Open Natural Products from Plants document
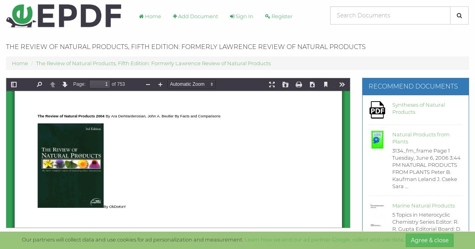 421,138
